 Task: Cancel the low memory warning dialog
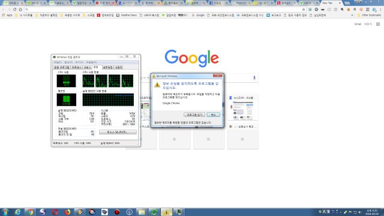214,115
